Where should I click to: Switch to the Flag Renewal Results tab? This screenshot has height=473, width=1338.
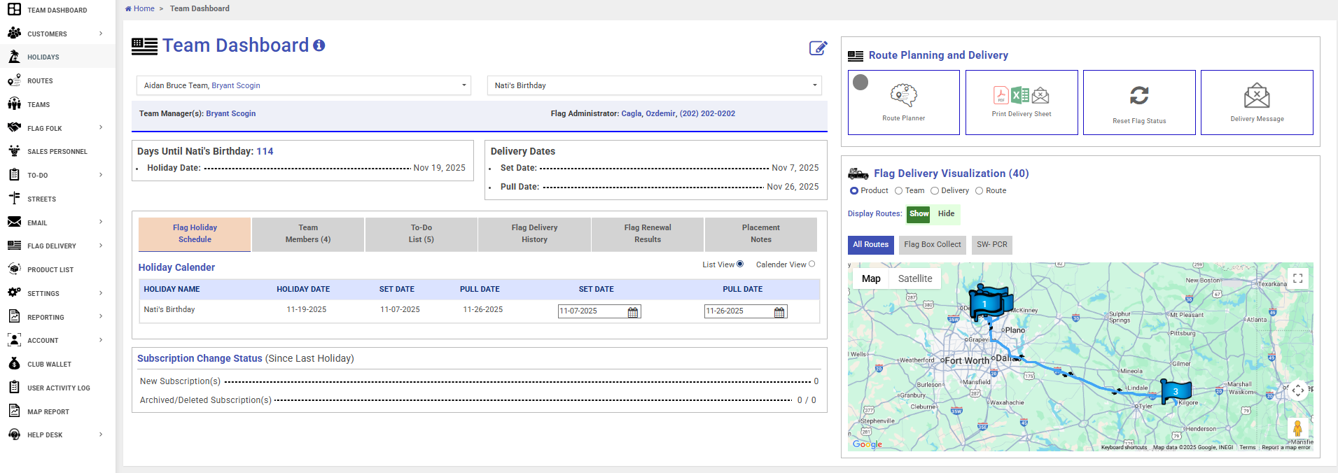pos(648,234)
